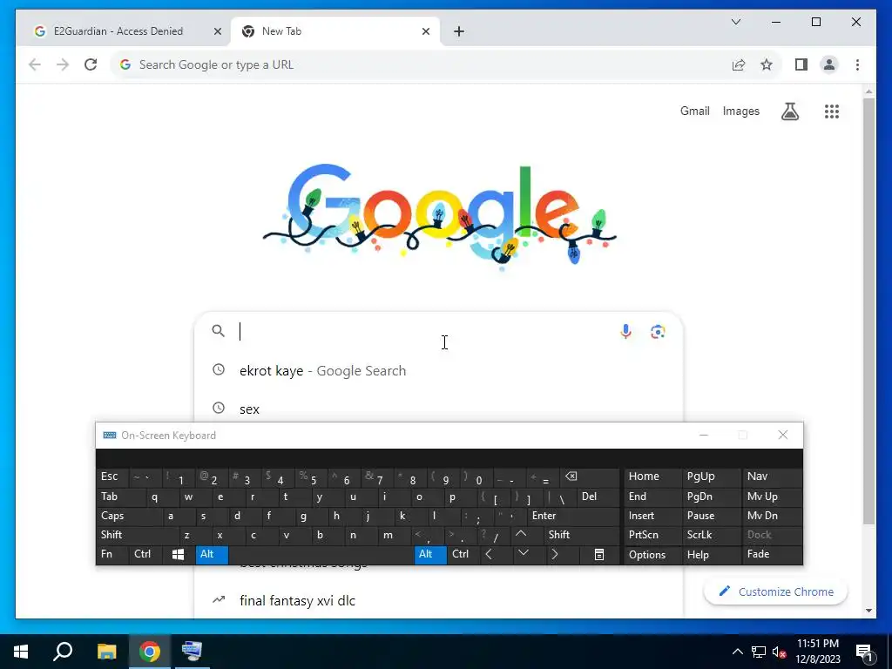Close the E2Guardian - Access Denied tab
The height and width of the screenshot is (669, 892).
point(217,31)
